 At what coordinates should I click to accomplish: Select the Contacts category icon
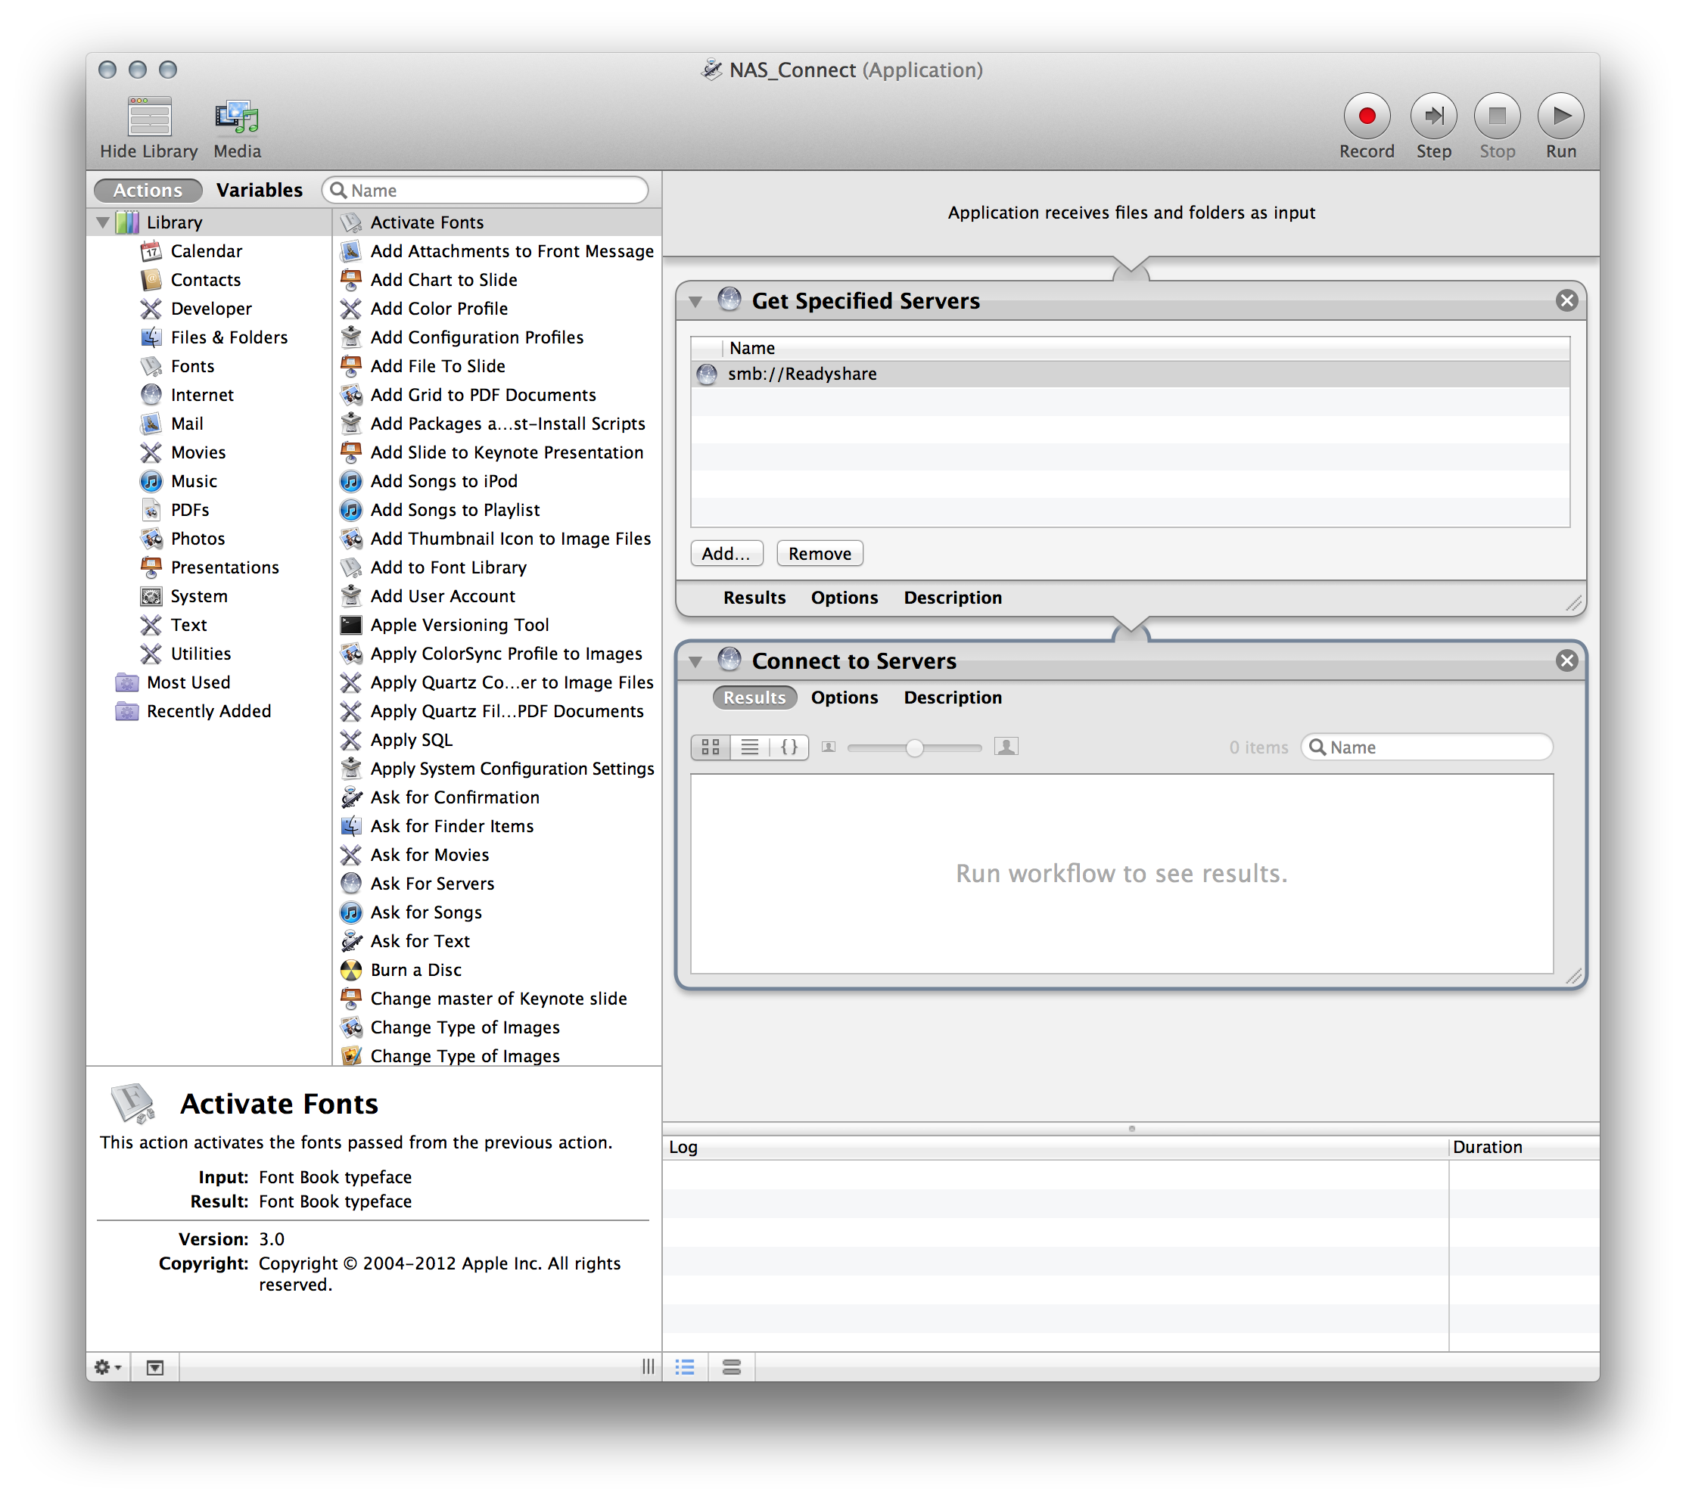(x=151, y=280)
